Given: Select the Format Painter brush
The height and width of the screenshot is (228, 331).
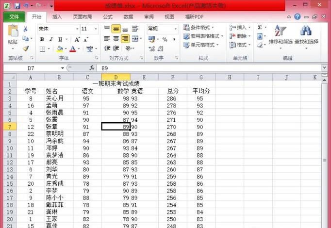Looking at the screenshot, I should (26, 49).
